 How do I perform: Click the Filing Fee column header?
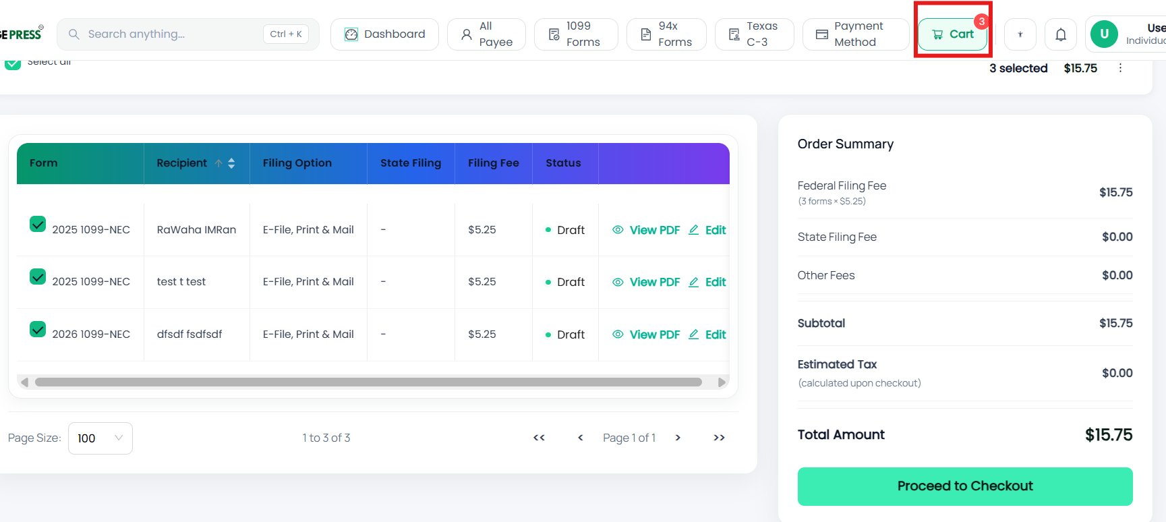point(494,163)
